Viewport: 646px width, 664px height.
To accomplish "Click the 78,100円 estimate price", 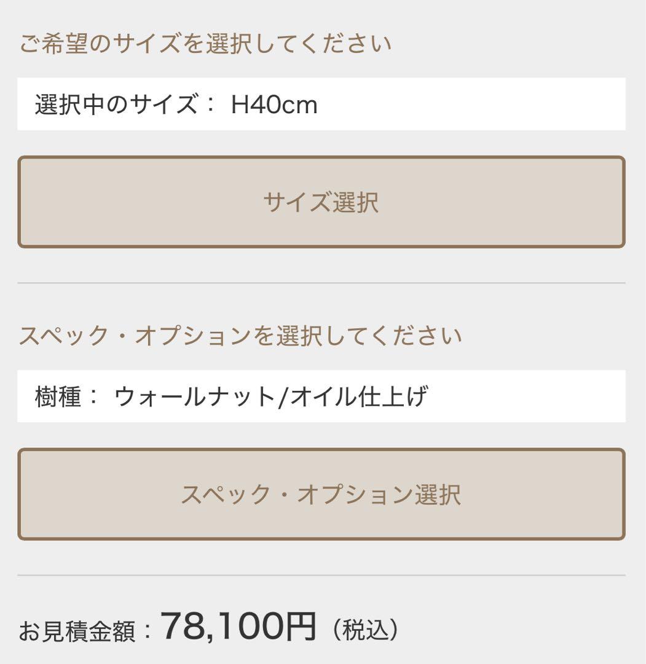I will point(238,626).
